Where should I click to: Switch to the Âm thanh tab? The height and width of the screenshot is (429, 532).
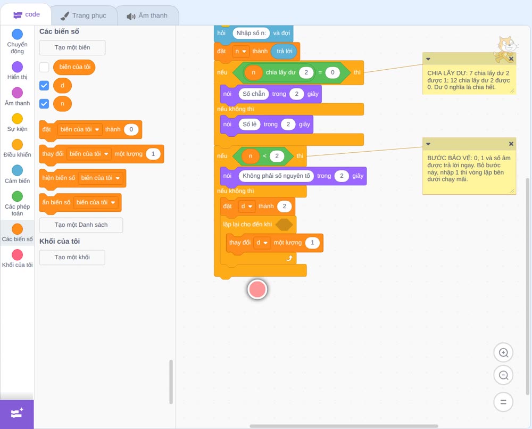tap(147, 15)
